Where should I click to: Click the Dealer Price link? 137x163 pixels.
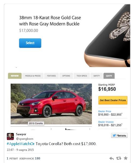pos(105,111)
